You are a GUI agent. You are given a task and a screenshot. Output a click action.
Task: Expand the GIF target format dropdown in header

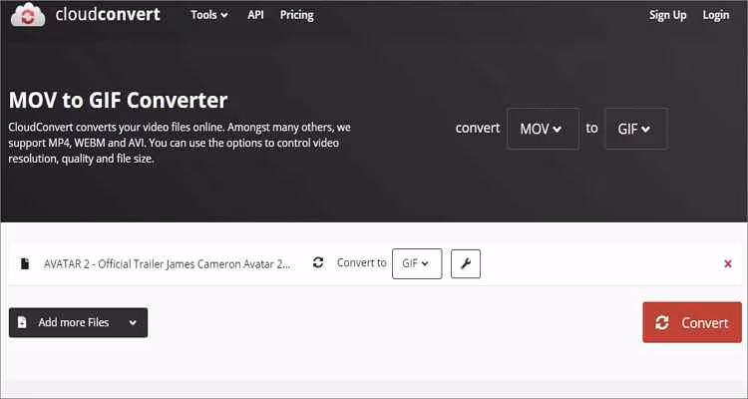(636, 129)
